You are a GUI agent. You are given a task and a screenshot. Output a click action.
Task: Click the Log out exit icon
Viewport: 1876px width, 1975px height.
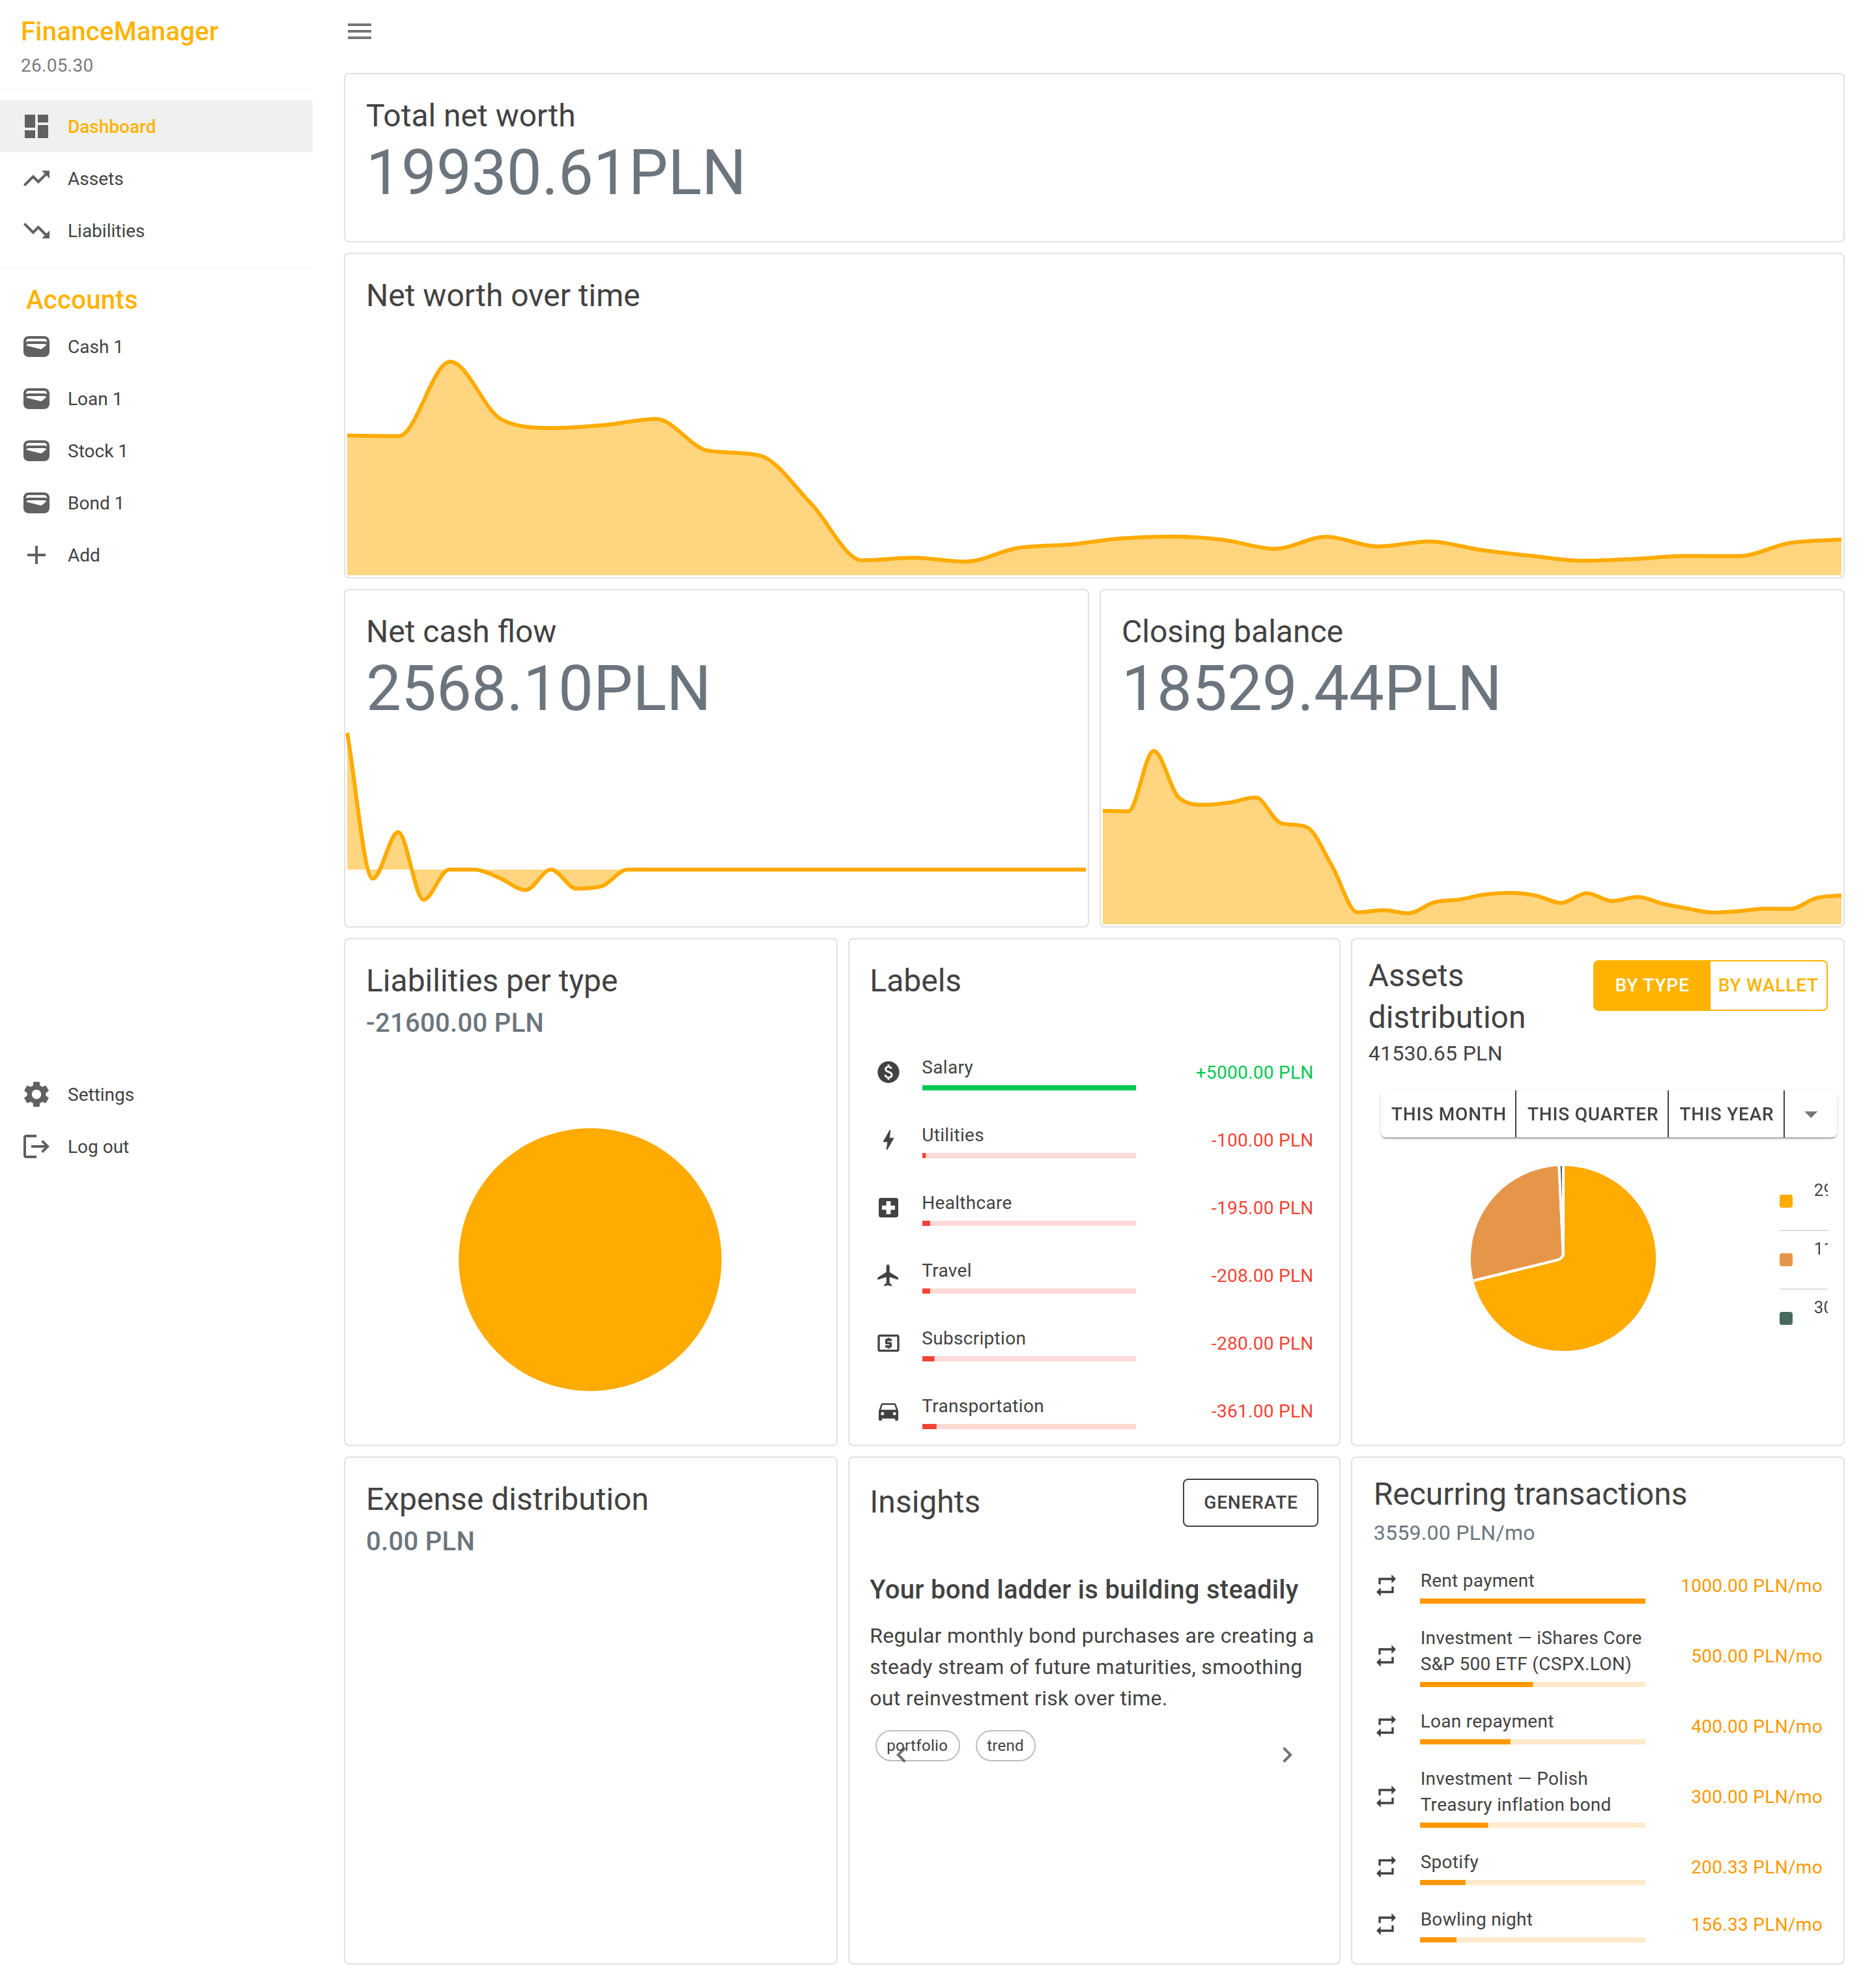(36, 1146)
